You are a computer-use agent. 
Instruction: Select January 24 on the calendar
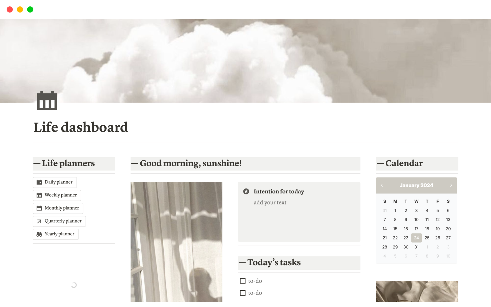click(x=416, y=238)
